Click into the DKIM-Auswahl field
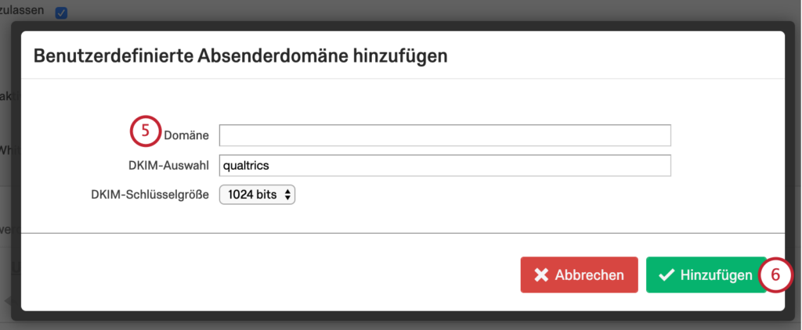The height and width of the screenshot is (330, 802). click(445, 166)
